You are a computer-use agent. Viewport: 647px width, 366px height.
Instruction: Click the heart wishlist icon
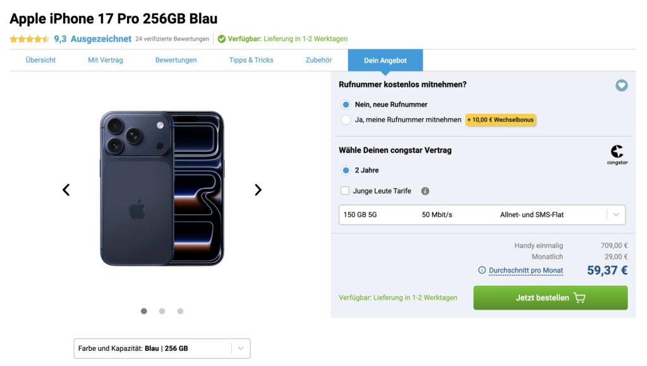pos(622,85)
